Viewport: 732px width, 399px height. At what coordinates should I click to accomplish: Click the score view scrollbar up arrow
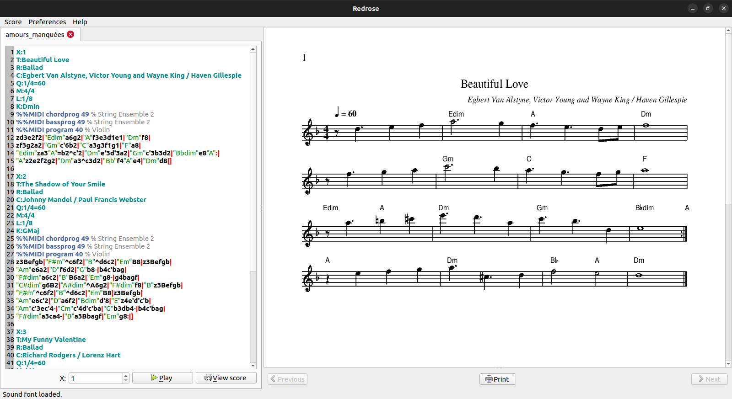tap(728, 31)
